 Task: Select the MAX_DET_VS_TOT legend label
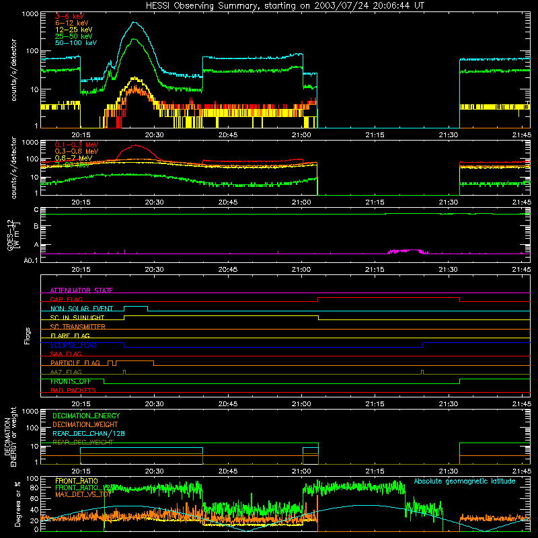[x=83, y=494]
